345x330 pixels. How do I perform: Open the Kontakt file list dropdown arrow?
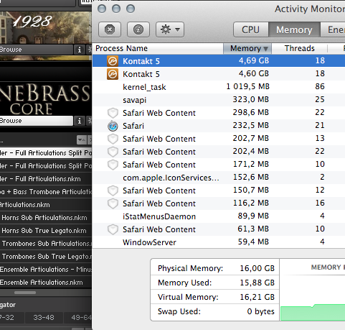click(82, 139)
